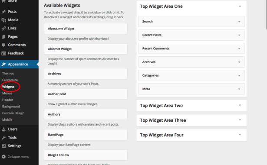
Task: Select the Akismet Widget box
Action: click(x=86, y=49)
